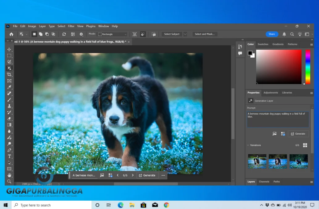Select the Hand tool
This screenshot has height=209, width=319.
pyautogui.click(x=9, y=175)
